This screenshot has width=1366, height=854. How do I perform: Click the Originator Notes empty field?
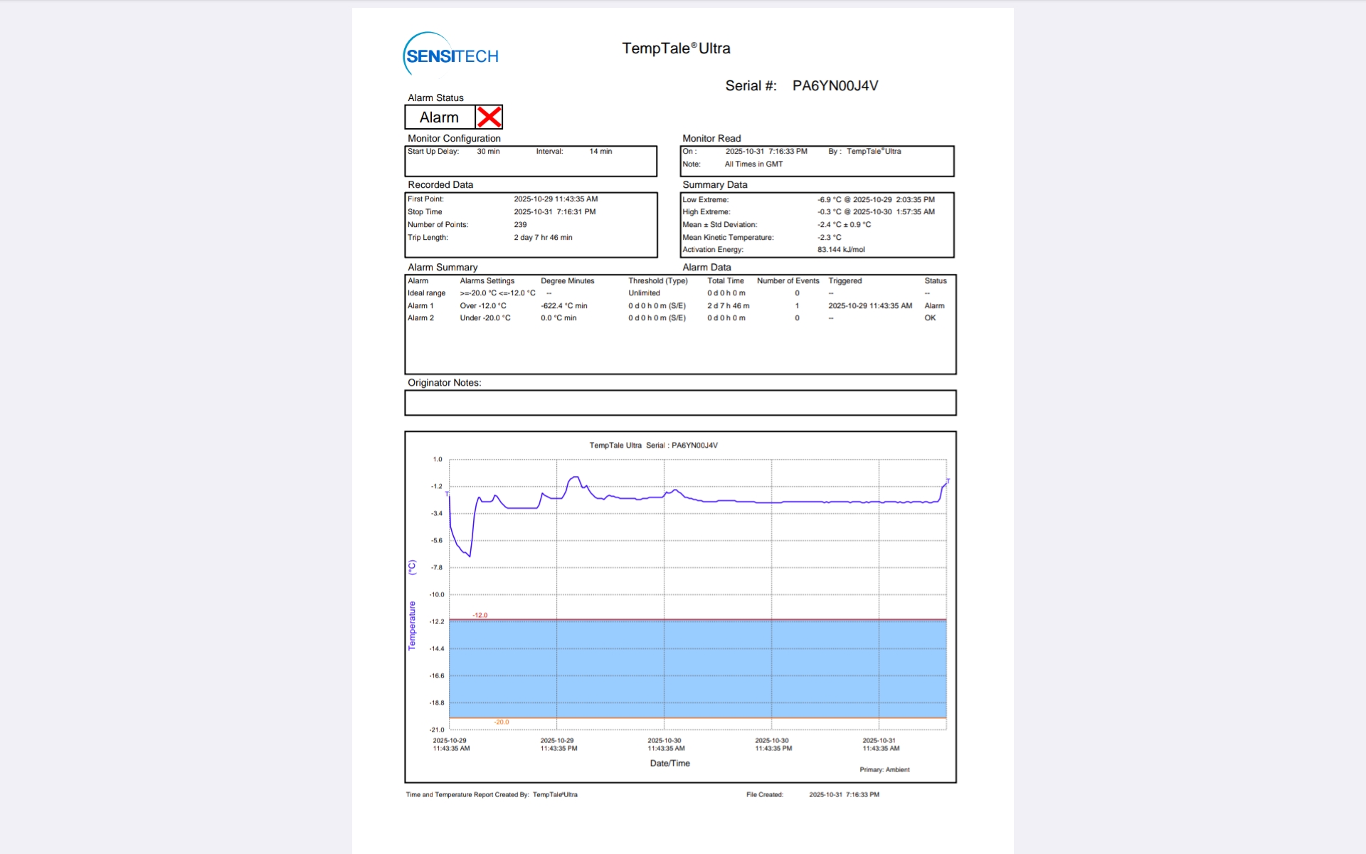tap(679, 403)
